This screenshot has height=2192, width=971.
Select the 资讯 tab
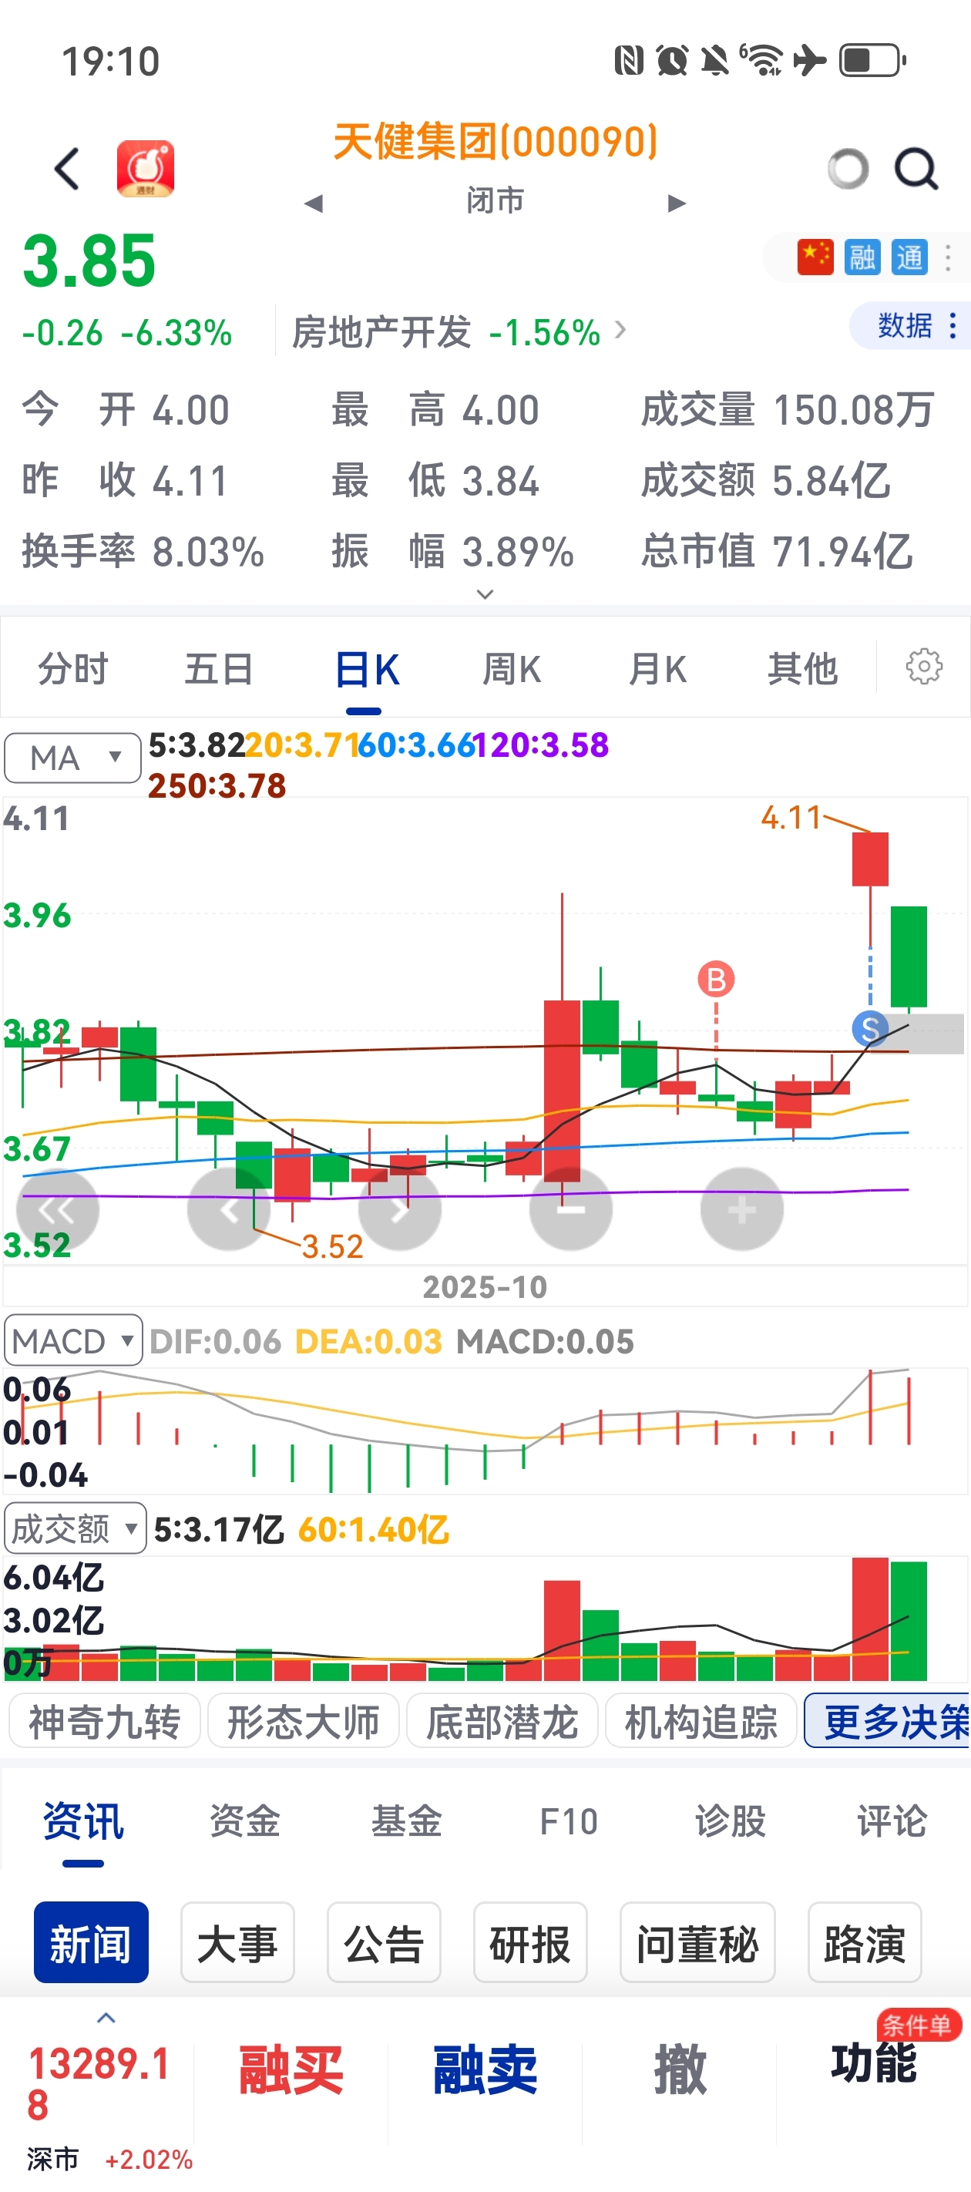[x=83, y=1824]
